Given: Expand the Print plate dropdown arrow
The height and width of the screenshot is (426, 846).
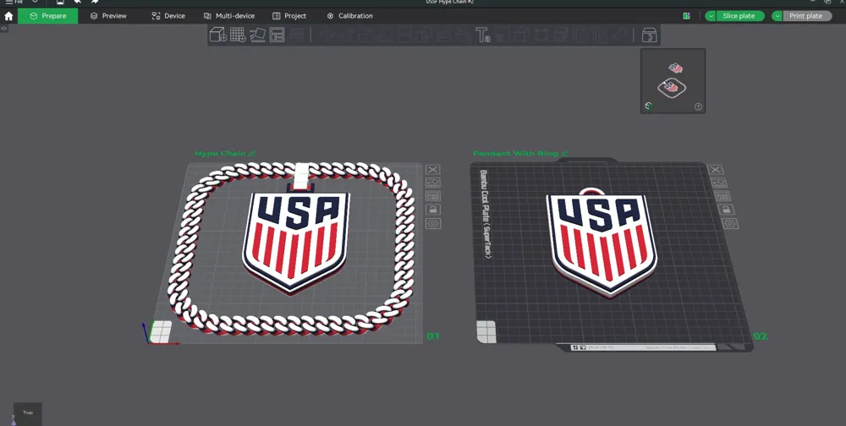Looking at the screenshot, I should [777, 16].
